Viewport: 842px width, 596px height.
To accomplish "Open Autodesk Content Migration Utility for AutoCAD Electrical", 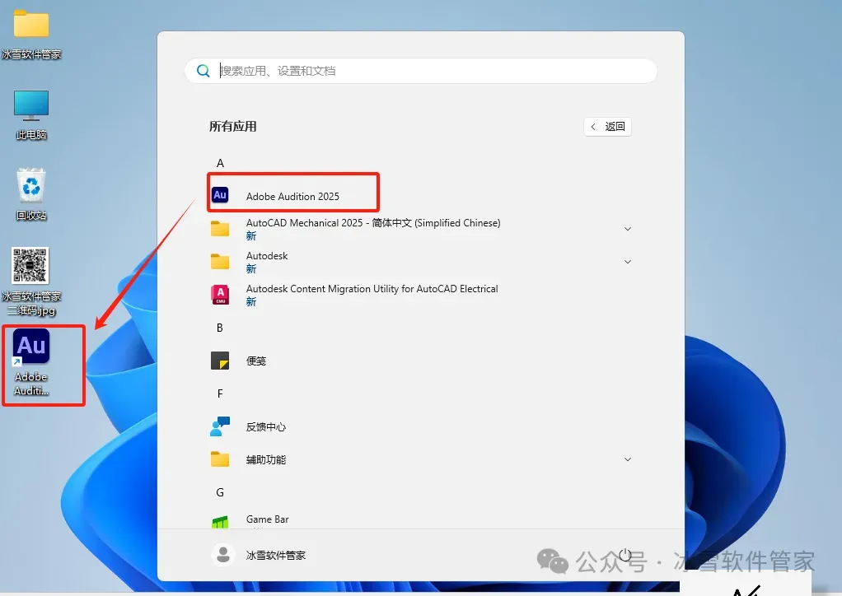I will click(x=372, y=295).
